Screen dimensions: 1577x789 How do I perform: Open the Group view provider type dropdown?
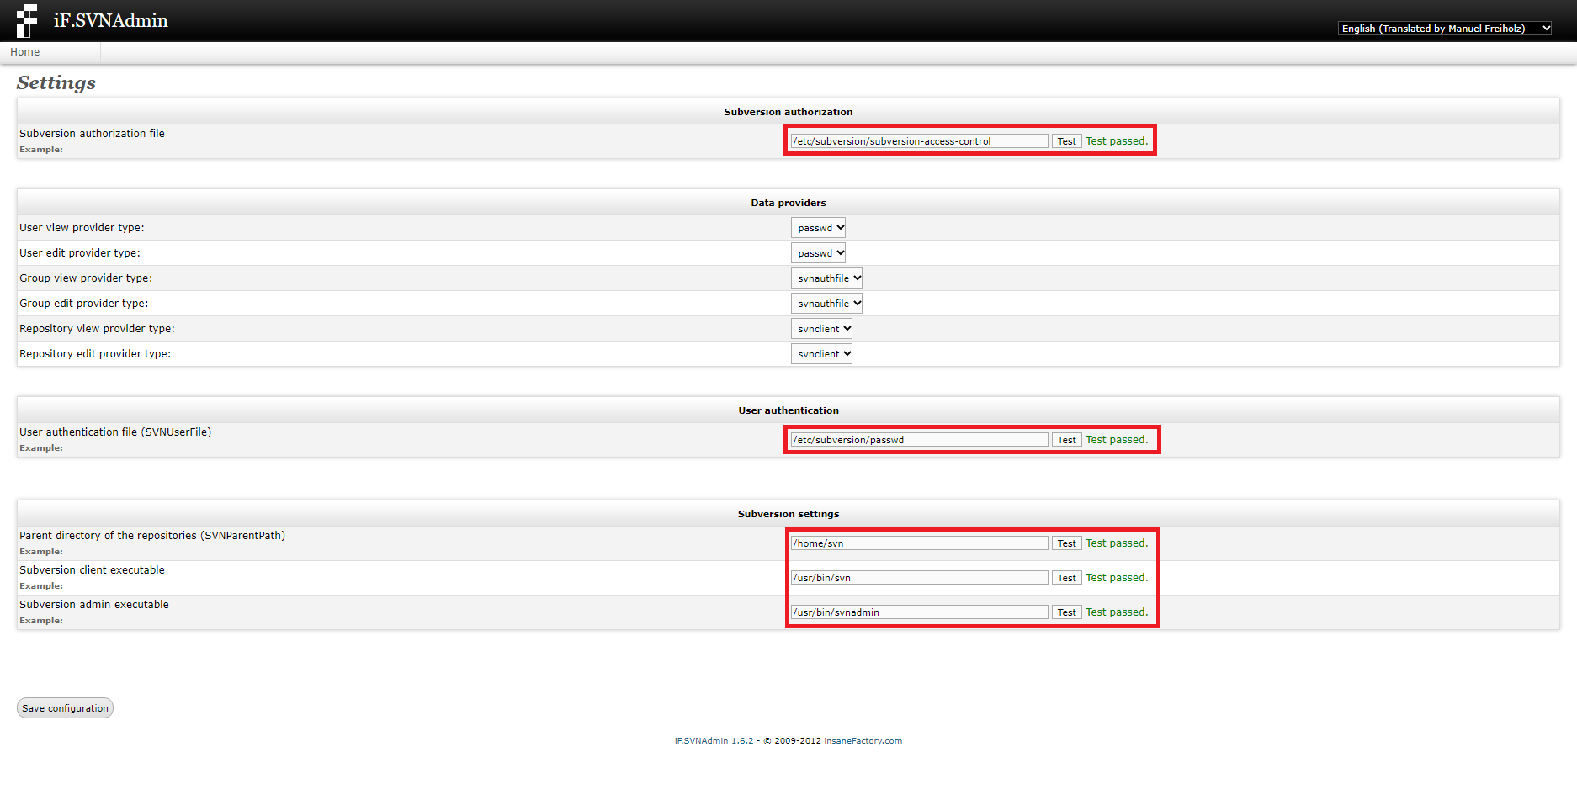point(826,278)
